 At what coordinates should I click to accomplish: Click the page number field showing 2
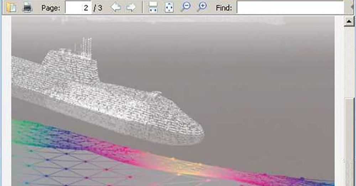point(78,7)
